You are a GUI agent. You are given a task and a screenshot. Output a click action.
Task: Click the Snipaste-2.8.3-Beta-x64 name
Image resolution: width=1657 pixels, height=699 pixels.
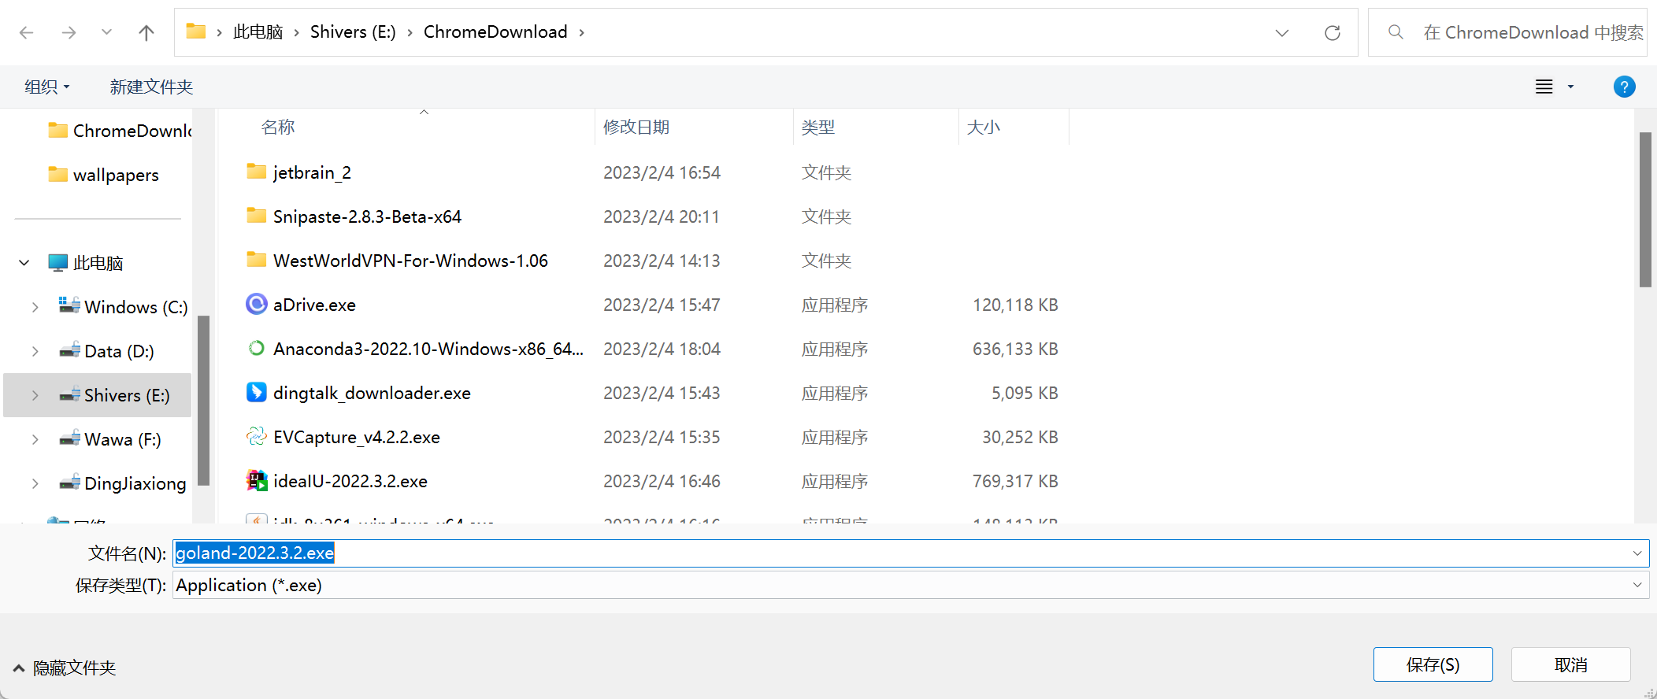coord(367,216)
